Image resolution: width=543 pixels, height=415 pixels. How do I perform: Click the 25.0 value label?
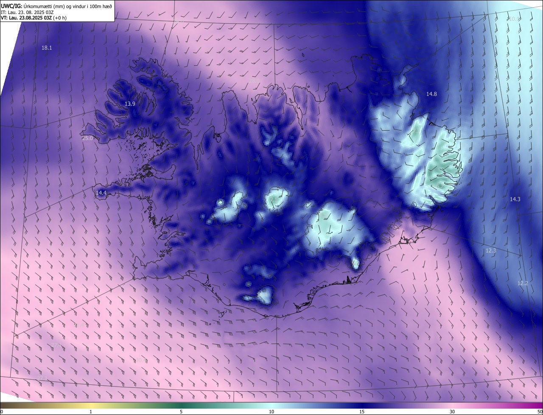(87, 138)
